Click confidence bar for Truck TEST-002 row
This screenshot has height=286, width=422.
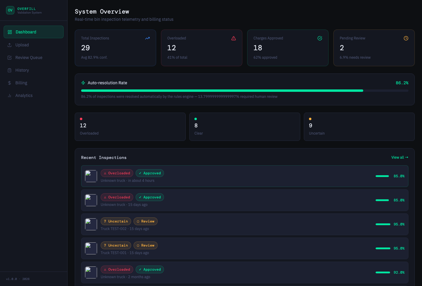(x=383, y=224)
